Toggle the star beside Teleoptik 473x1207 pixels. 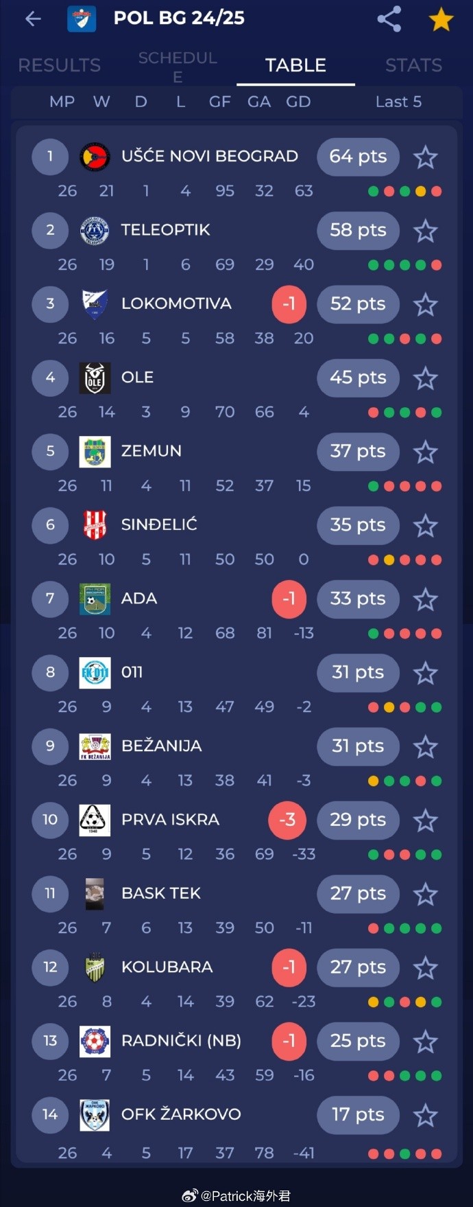pyautogui.click(x=426, y=231)
